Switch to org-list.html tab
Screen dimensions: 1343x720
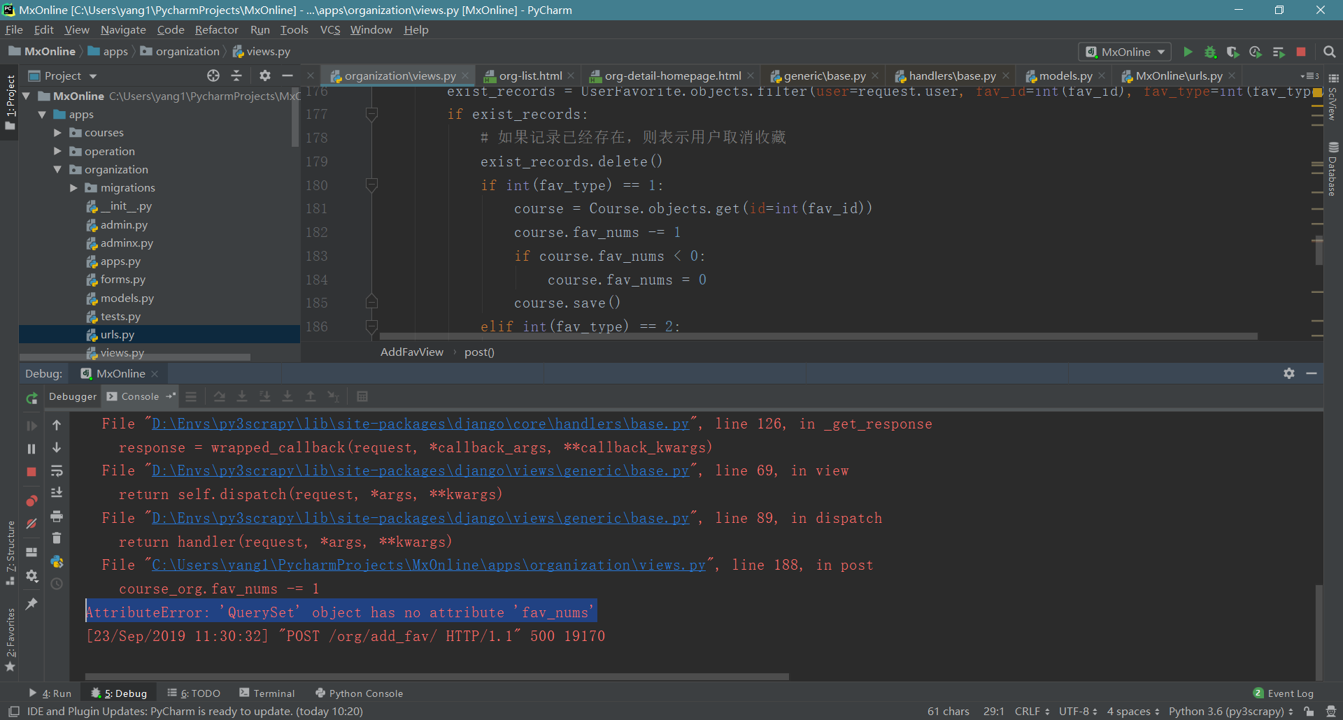pyautogui.click(x=530, y=75)
